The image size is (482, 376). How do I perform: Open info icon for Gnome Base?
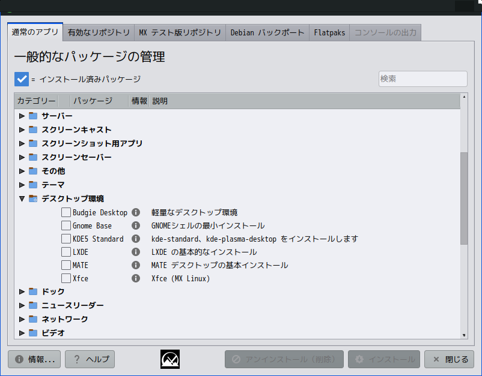point(136,225)
